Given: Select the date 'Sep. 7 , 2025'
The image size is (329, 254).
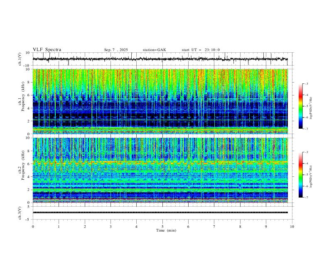Looking at the screenshot, I should 116,50.
